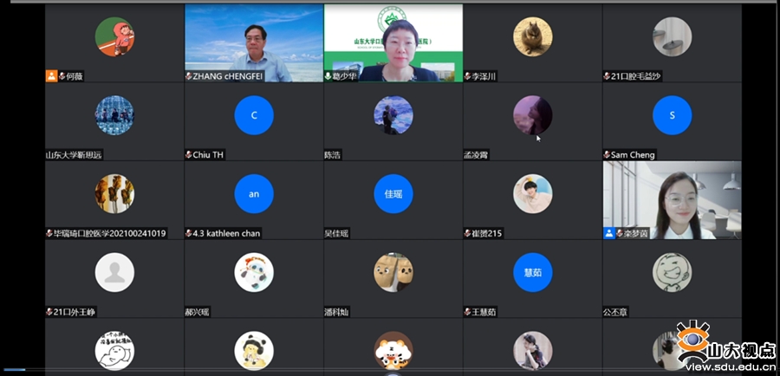
Task: Click the name label '潘科灿'
Action: (336, 312)
